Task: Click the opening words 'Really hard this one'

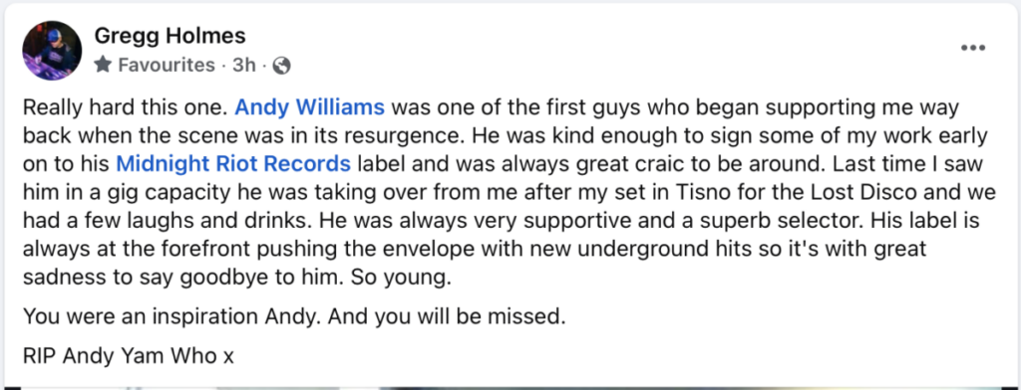Action: point(125,106)
